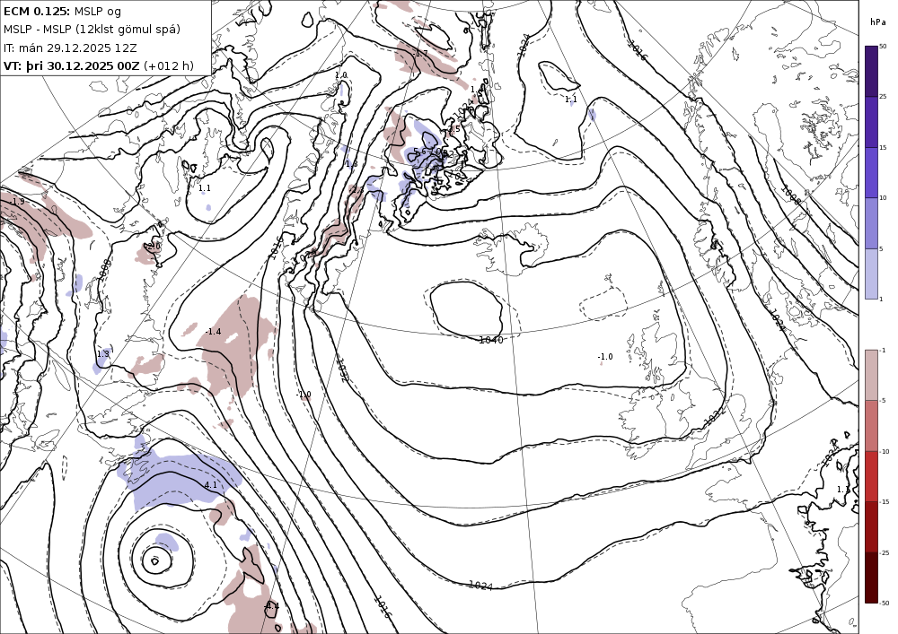Select the '1.5' value label

[x=454, y=130]
